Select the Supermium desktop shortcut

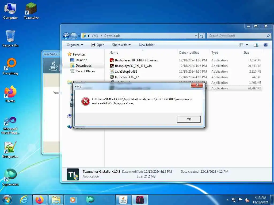(10, 178)
